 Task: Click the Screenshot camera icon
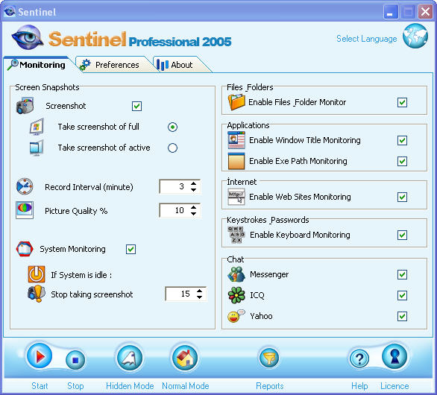(25, 106)
